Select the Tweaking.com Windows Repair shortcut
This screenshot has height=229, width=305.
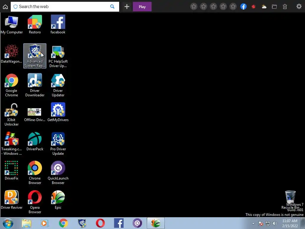pos(12,144)
